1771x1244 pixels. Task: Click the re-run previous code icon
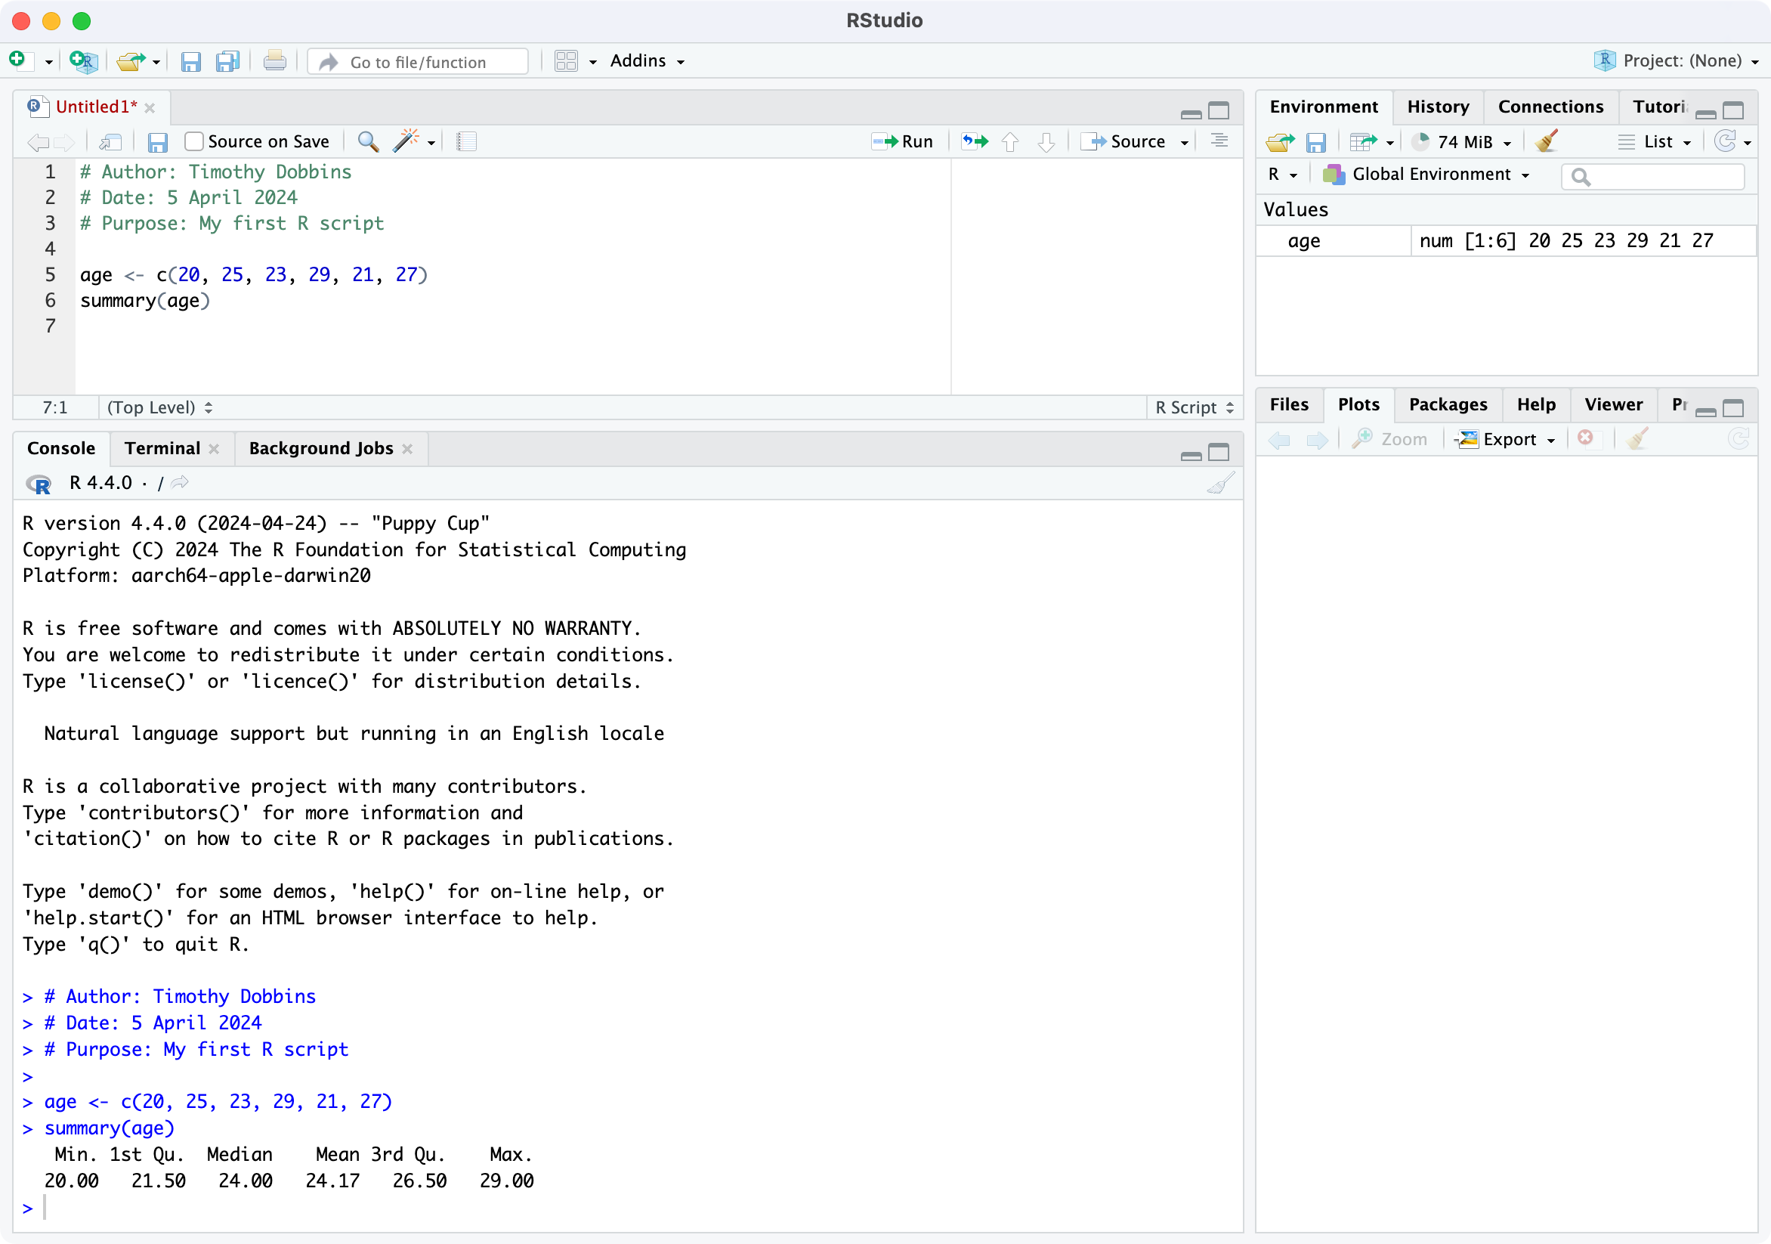[974, 141]
